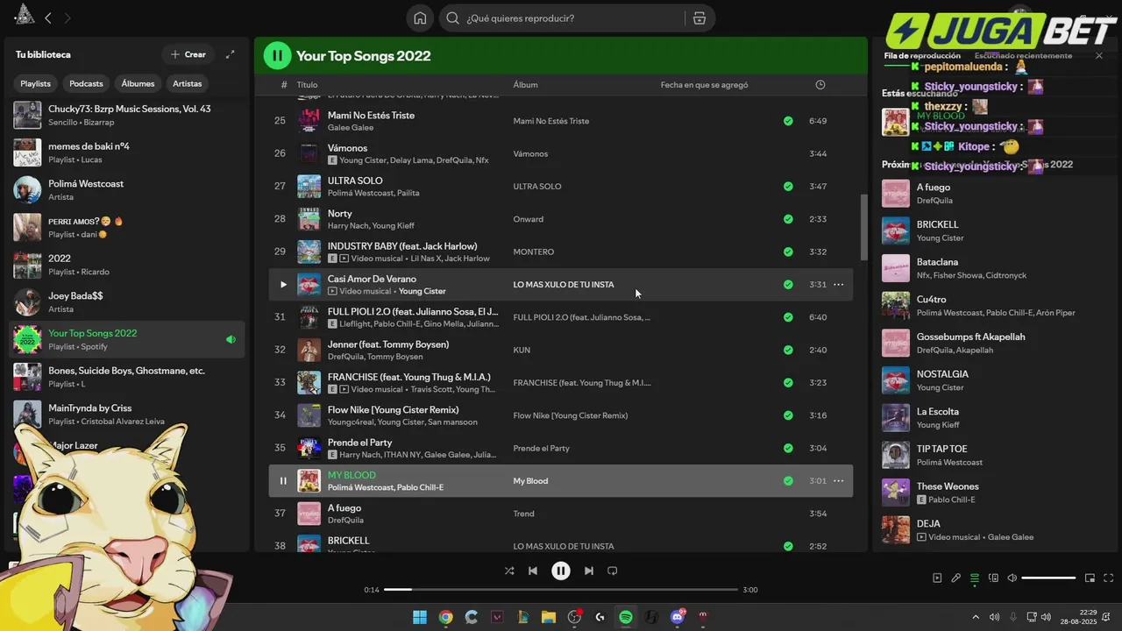Seek within the song progress bar
This screenshot has width=1122, height=631.
coord(561,590)
